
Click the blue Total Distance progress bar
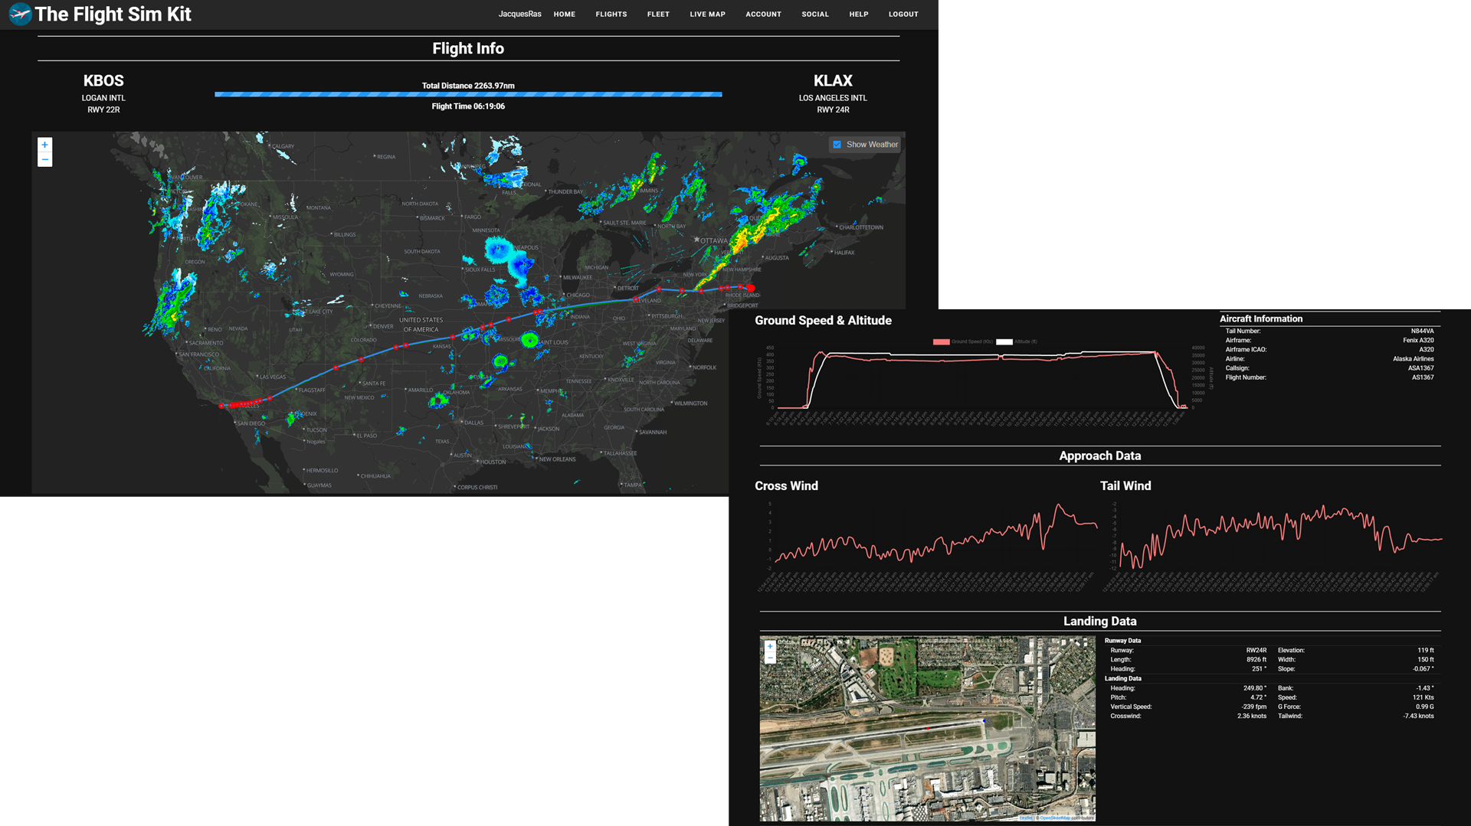point(468,95)
